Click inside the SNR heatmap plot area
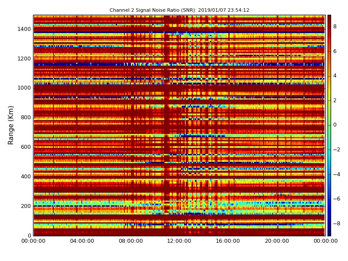Image resolution: width=348 pixels, height=261 pixels. (179, 125)
